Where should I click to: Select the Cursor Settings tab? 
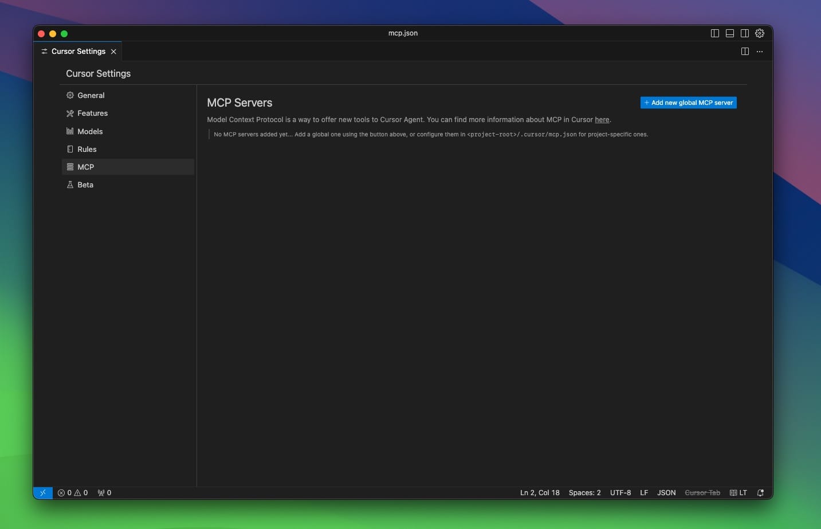pos(78,51)
